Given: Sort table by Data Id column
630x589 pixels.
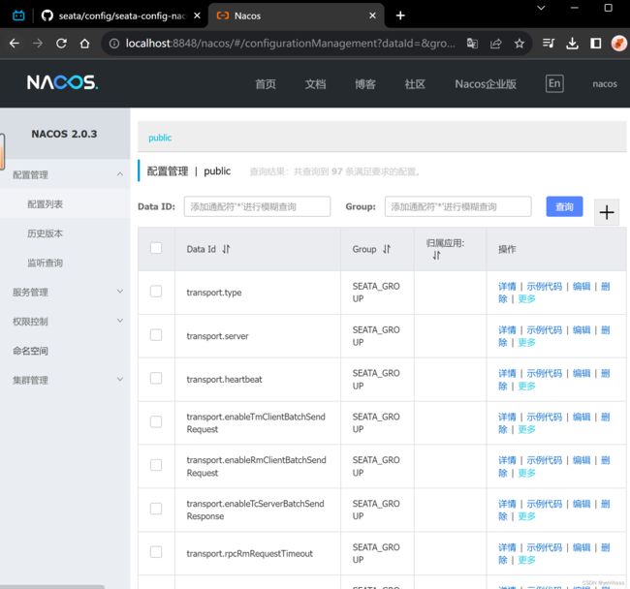Looking at the screenshot, I should [226, 249].
